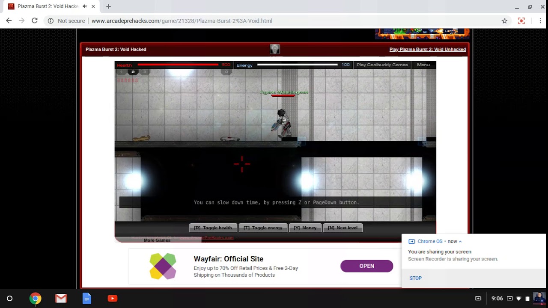Click the red Health bar

point(178,65)
